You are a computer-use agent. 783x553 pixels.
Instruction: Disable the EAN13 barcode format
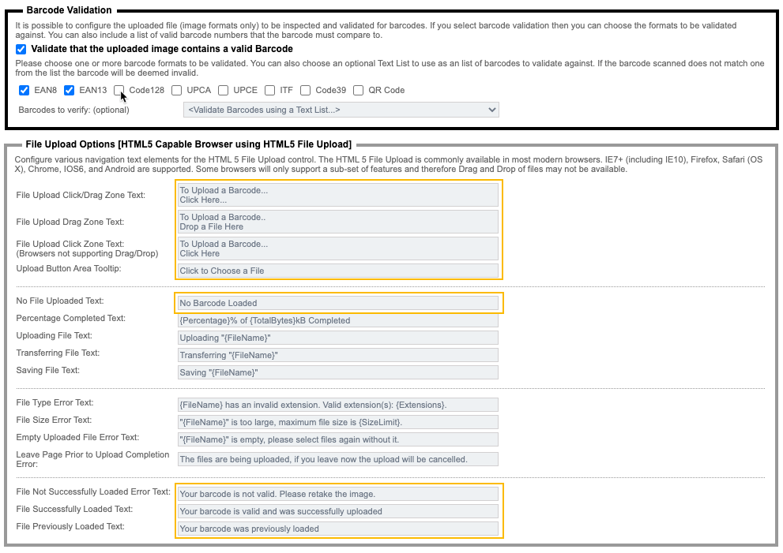70,90
